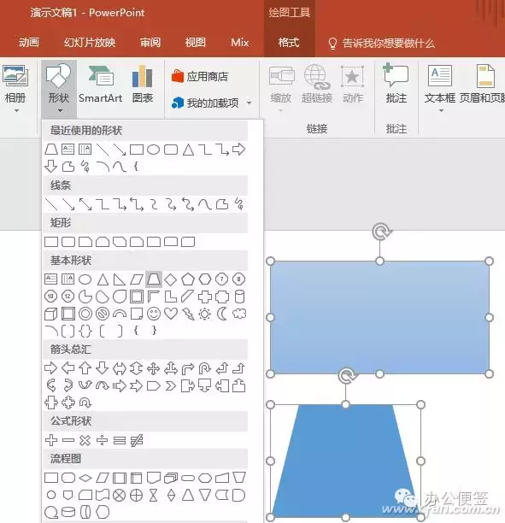Add a comment with 批注
The width and height of the screenshot is (505, 523).
coord(396,84)
